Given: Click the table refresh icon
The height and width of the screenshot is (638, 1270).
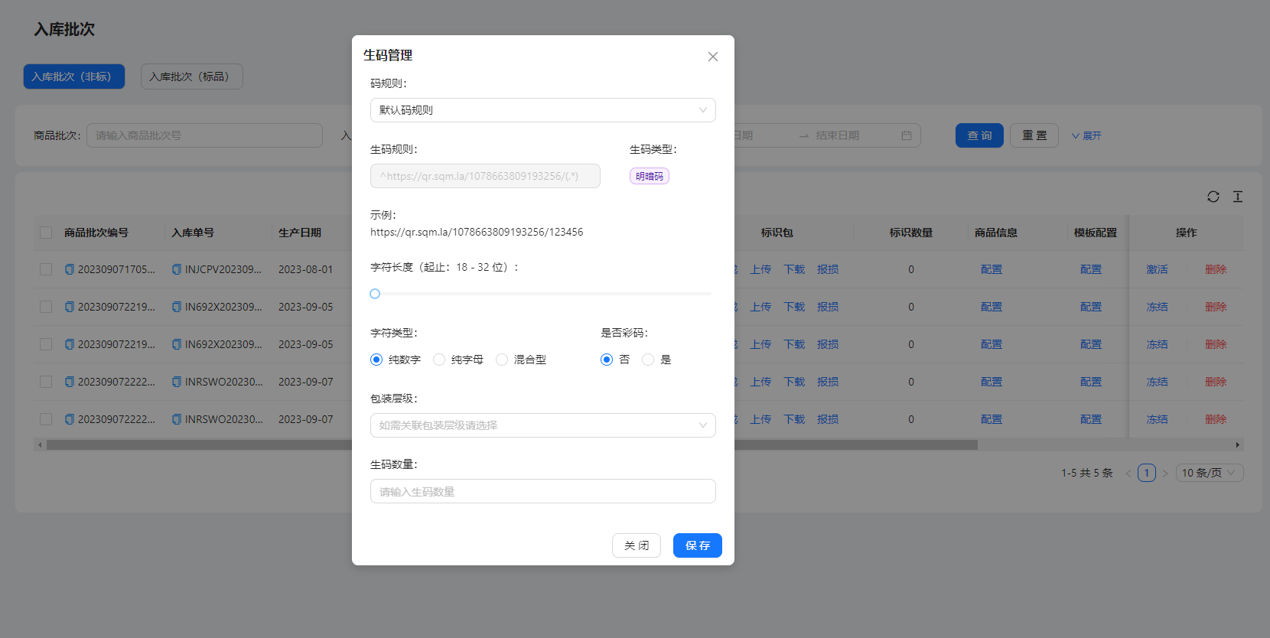Looking at the screenshot, I should (1213, 197).
